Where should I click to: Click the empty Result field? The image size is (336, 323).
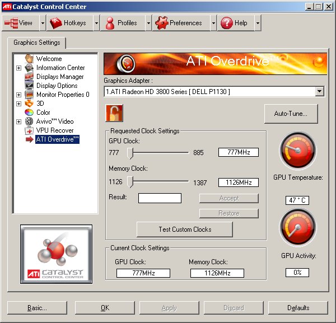tap(160, 198)
